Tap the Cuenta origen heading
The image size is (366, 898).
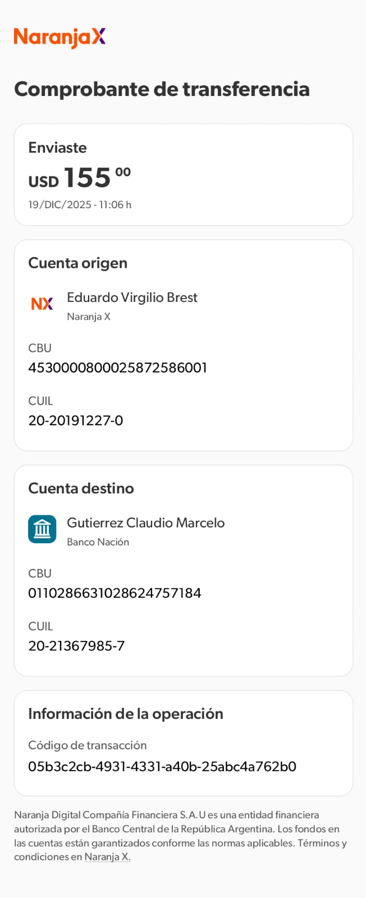[77, 263]
